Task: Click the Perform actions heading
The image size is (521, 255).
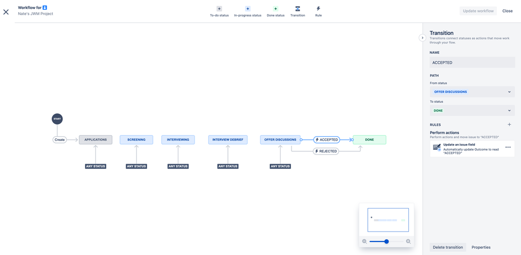Action: [x=444, y=133]
